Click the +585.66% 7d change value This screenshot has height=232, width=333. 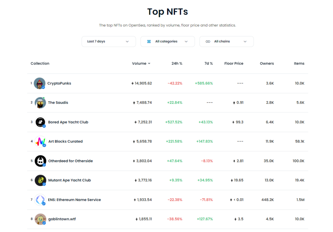pos(204,83)
